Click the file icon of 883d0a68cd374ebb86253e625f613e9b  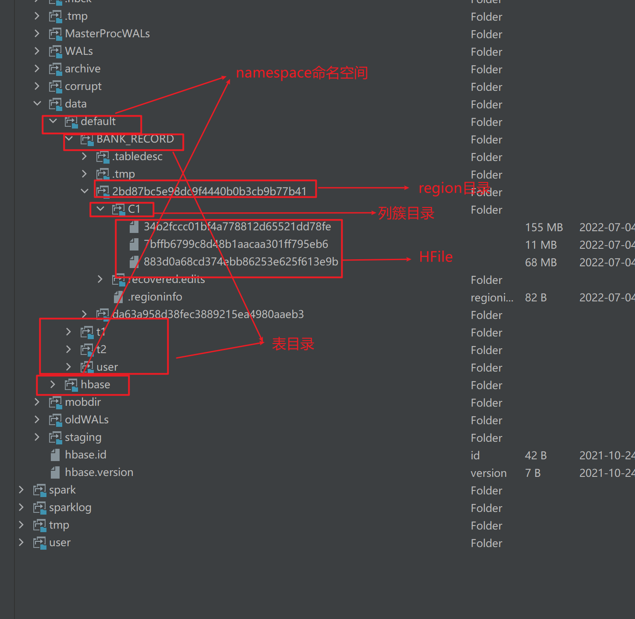(x=135, y=262)
